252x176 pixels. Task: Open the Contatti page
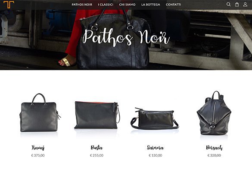click(174, 5)
